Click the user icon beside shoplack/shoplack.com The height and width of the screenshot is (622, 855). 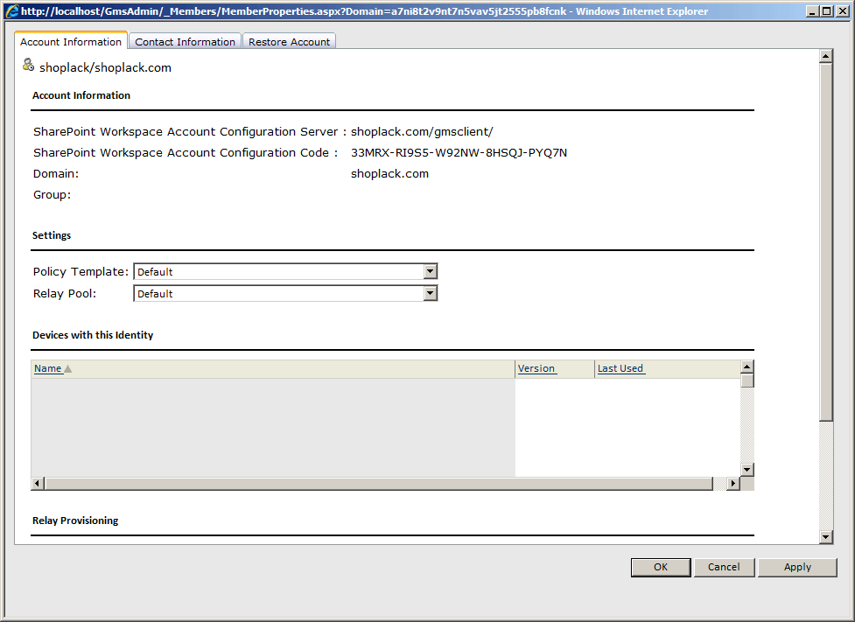(28, 66)
